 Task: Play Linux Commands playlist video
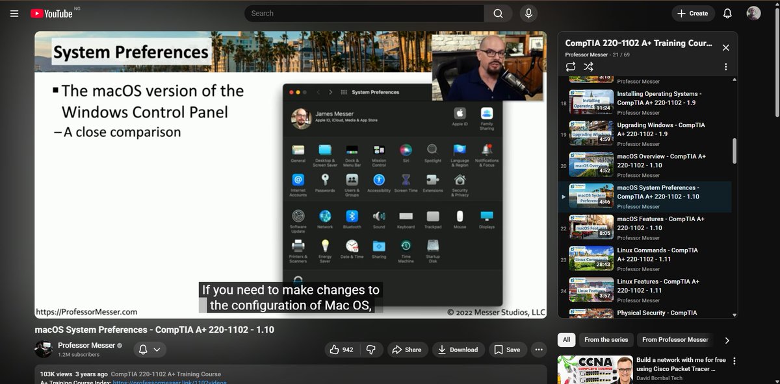(x=645, y=259)
